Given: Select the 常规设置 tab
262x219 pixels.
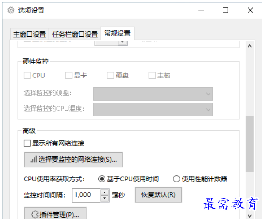Looking at the screenshot, I should [x=117, y=33].
